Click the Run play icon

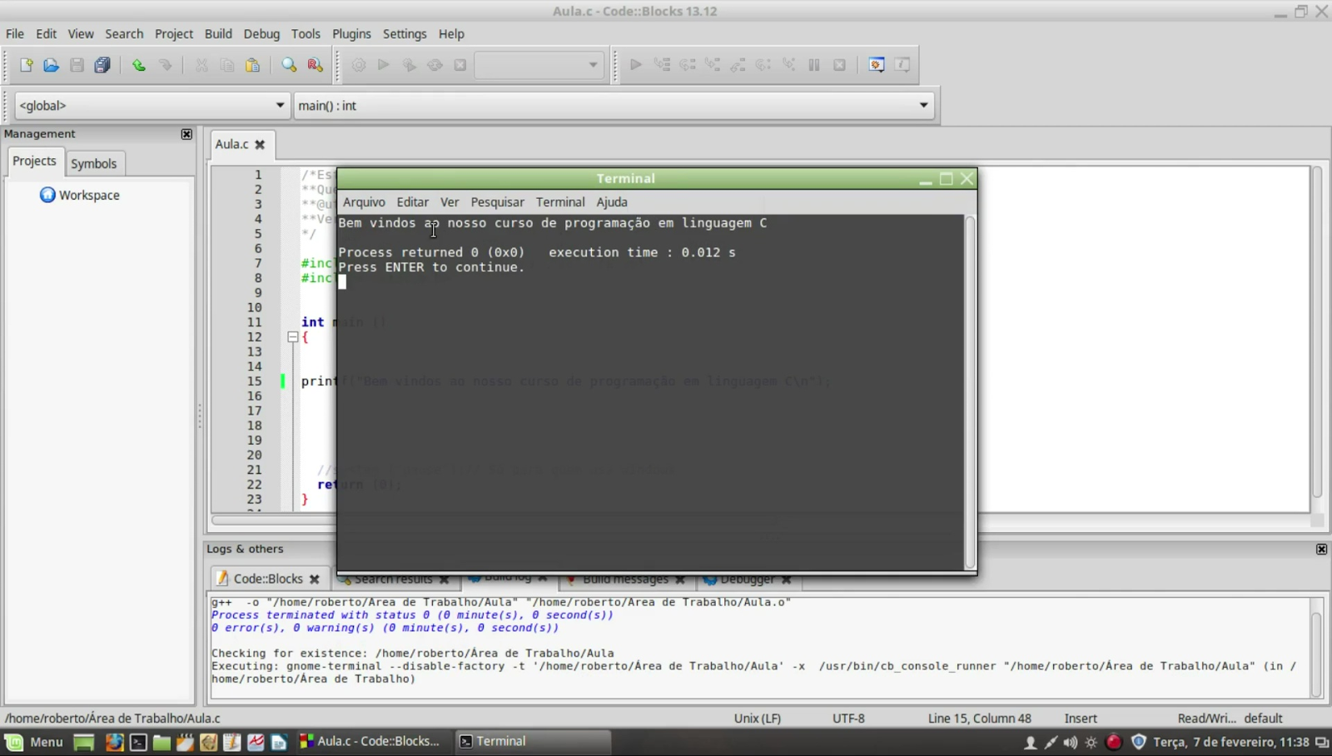384,65
